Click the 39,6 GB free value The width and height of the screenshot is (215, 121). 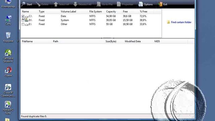[x=127, y=16]
